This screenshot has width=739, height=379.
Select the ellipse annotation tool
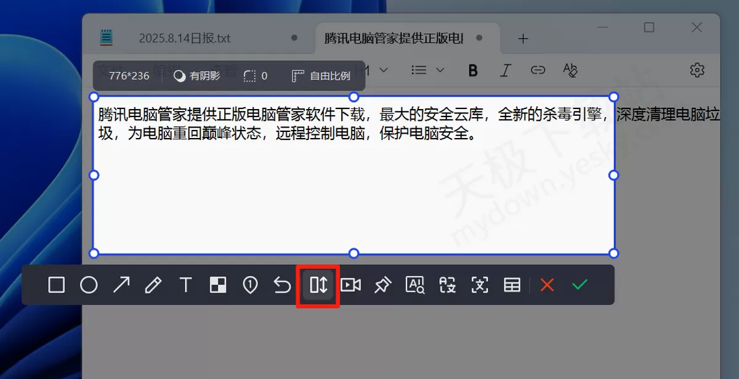[89, 285]
